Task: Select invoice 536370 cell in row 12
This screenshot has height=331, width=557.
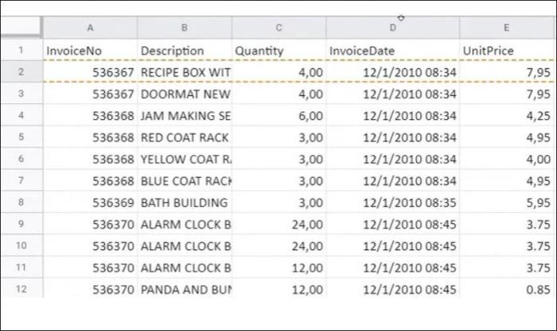Action: 90,289
